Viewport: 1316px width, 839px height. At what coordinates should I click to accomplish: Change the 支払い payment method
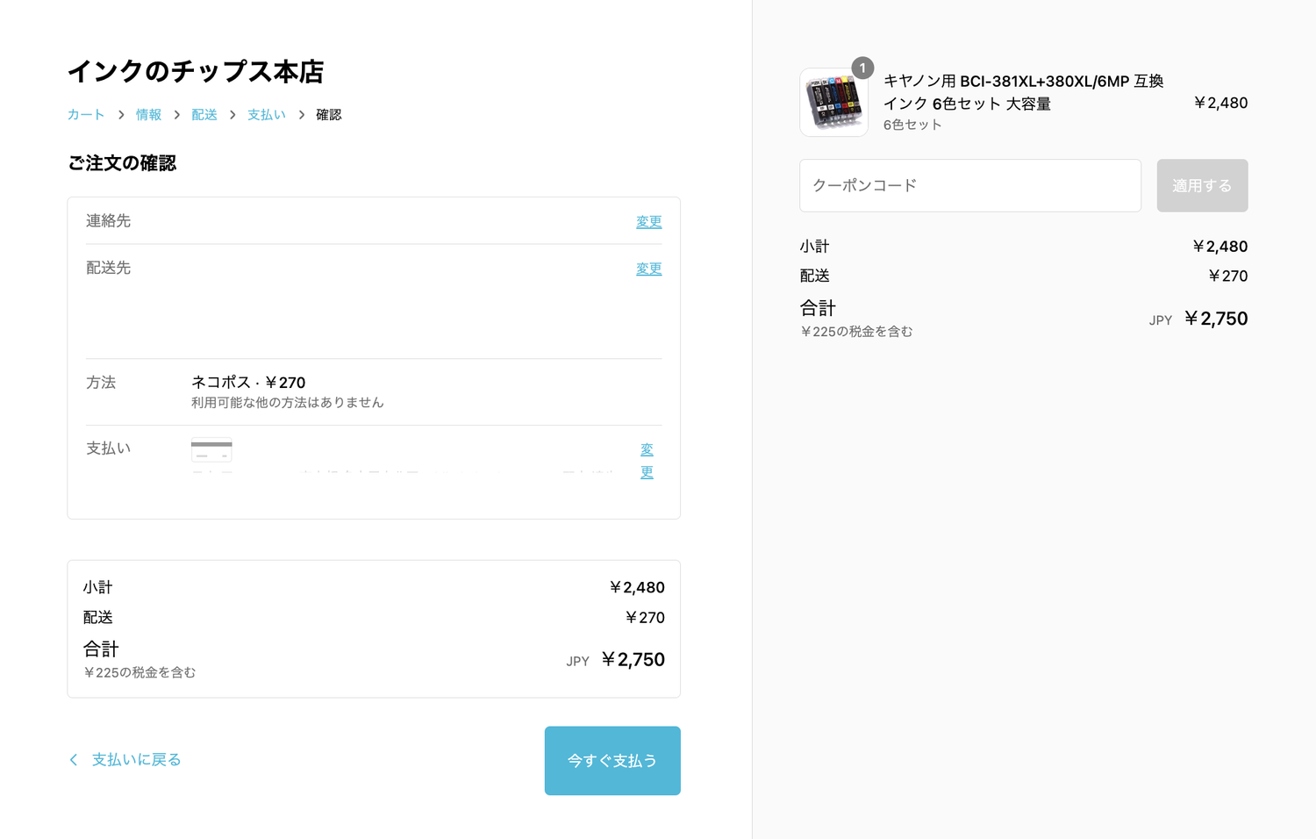pyautogui.click(x=647, y=461)
